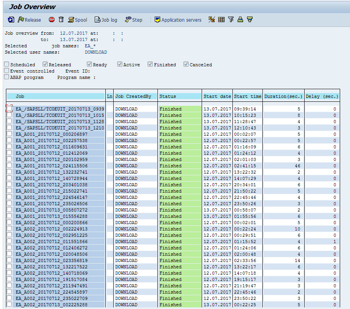The height and width of the screenshot is (309, 350).
Task: Sort the job list in ascending order
Action: coord(240,19)
